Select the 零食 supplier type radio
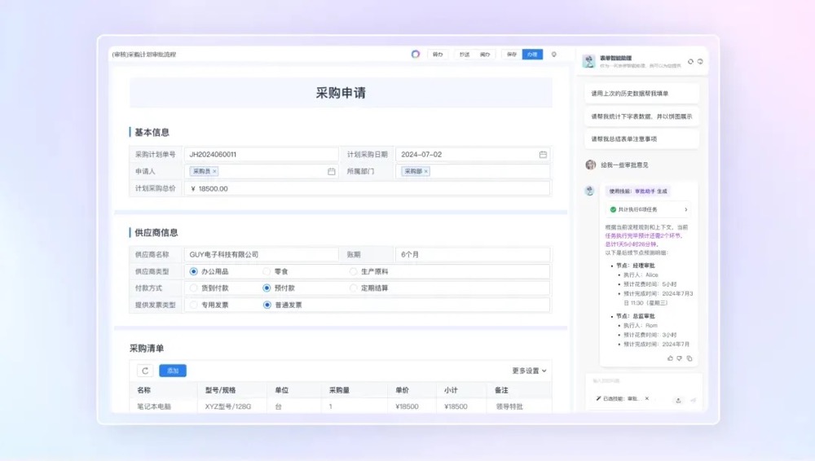815x461 pixels. 267,271
